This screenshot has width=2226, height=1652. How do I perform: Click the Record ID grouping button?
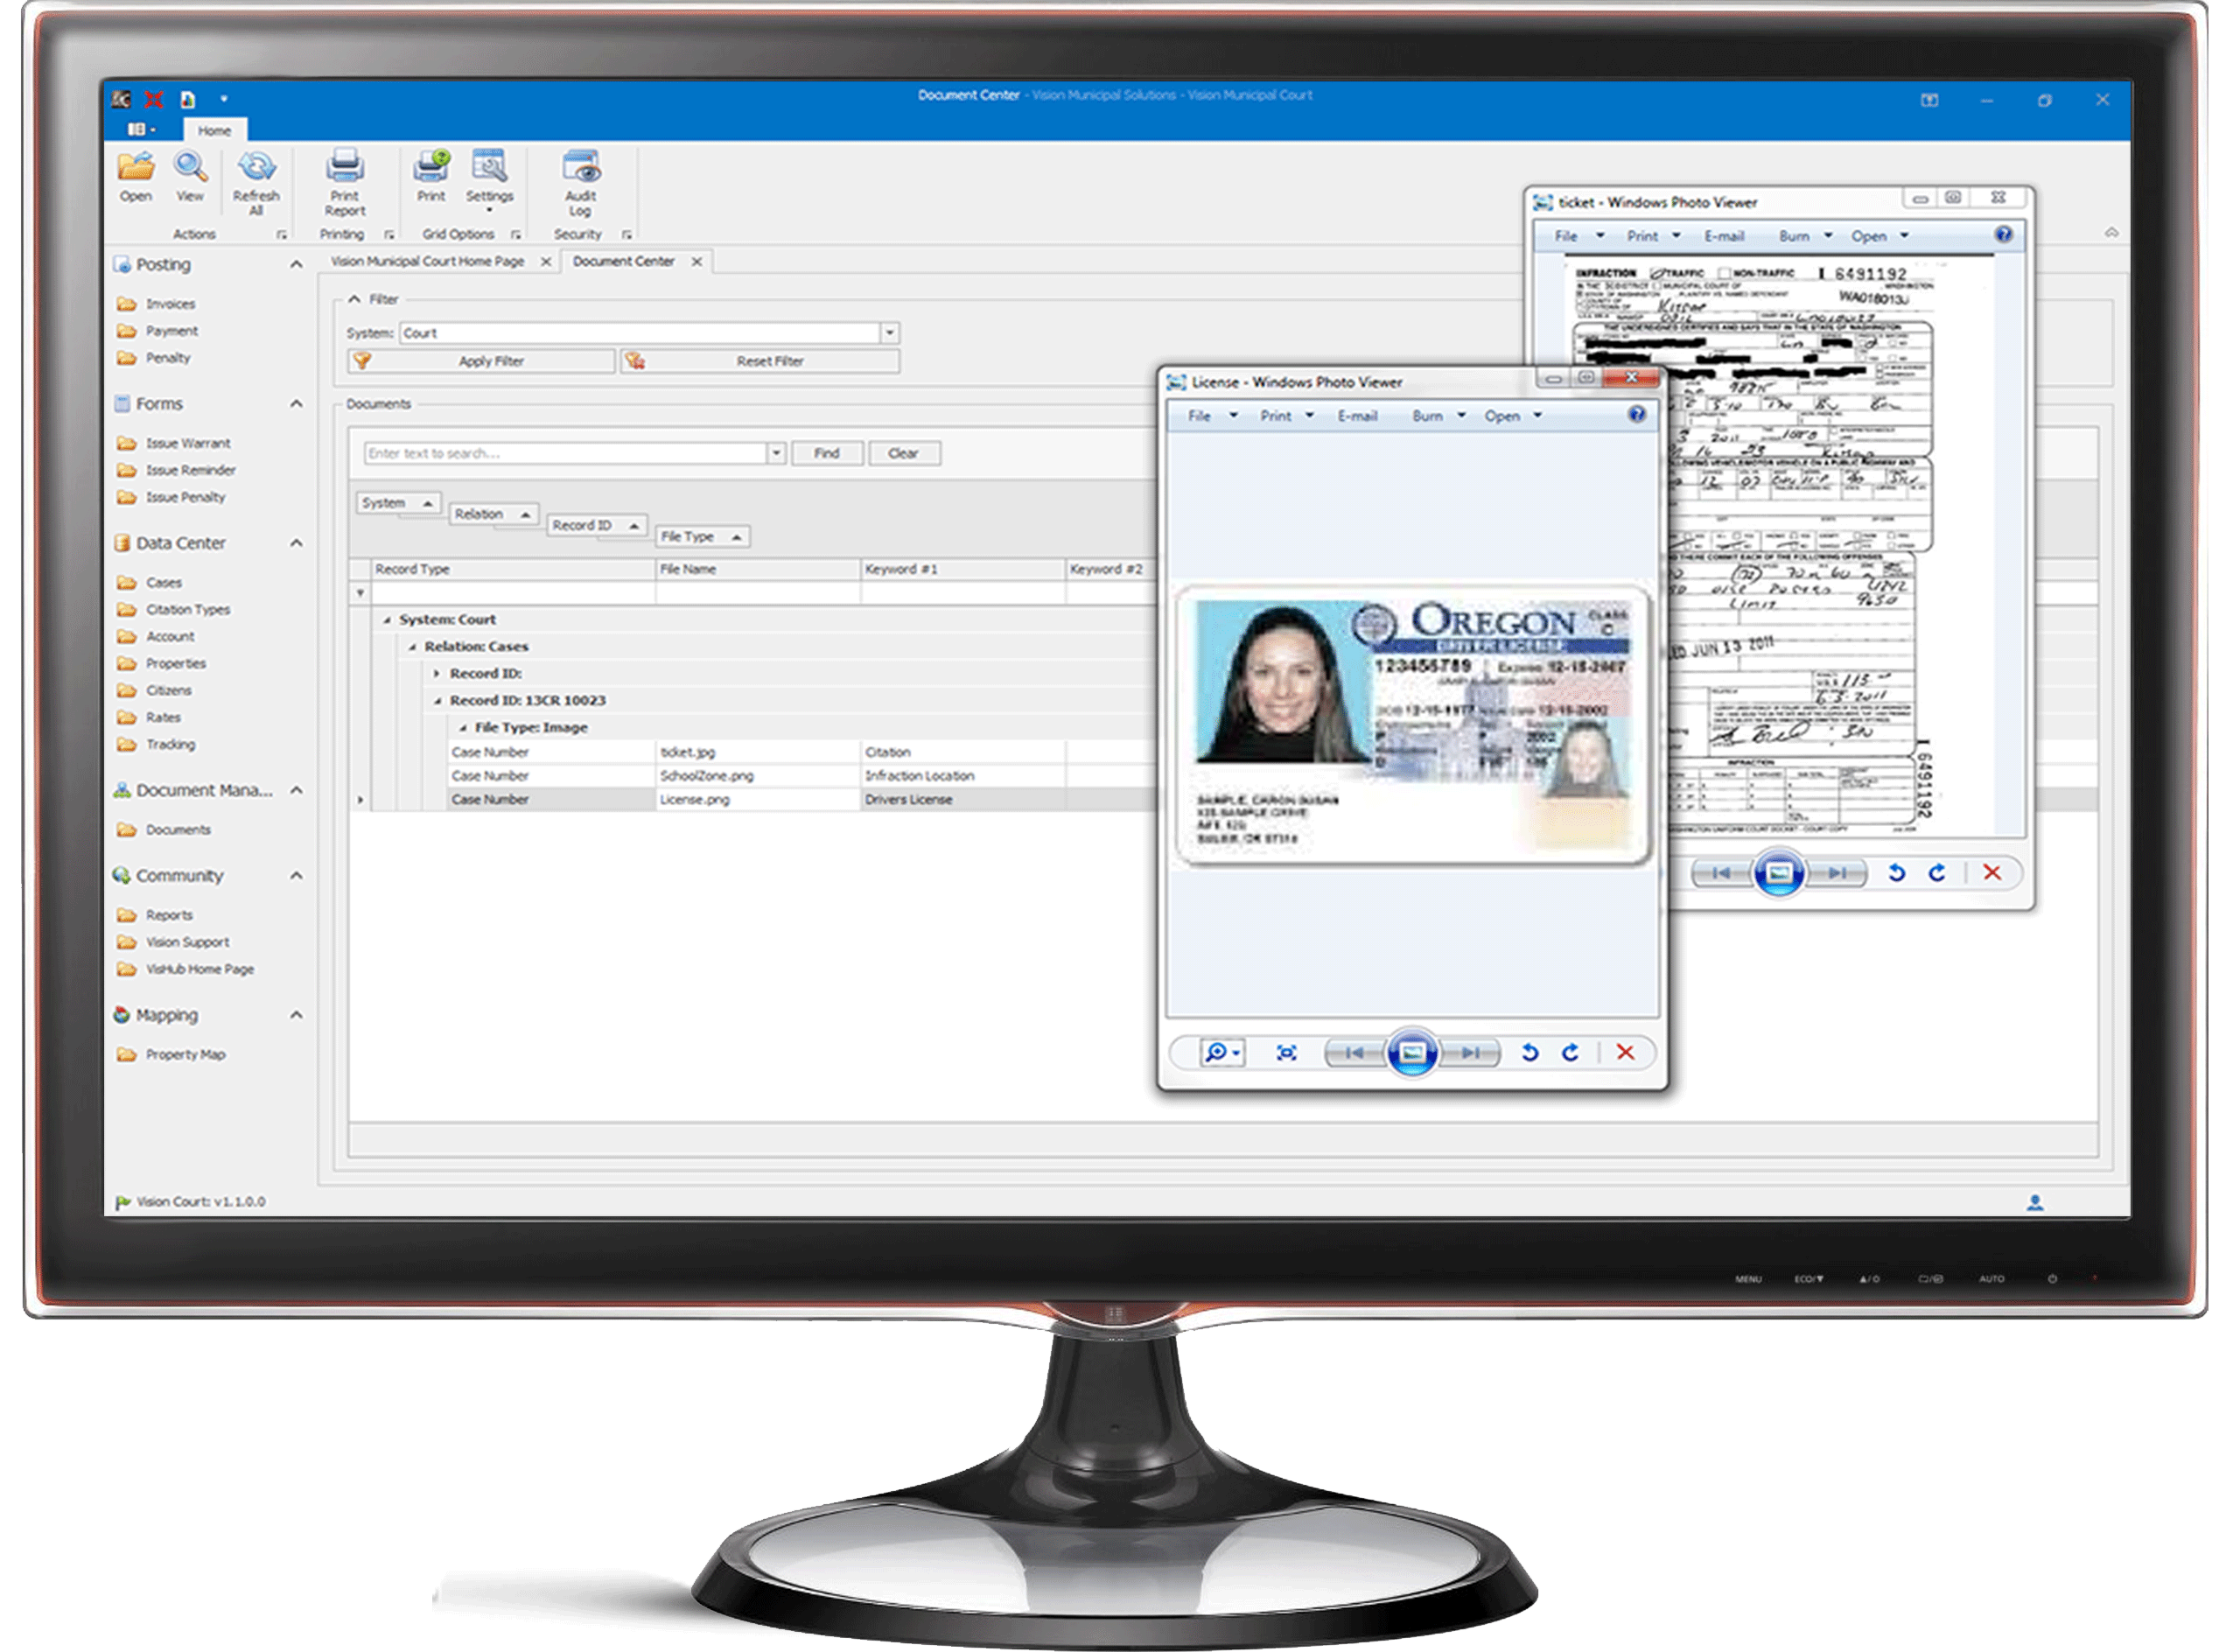coord(596,525)
